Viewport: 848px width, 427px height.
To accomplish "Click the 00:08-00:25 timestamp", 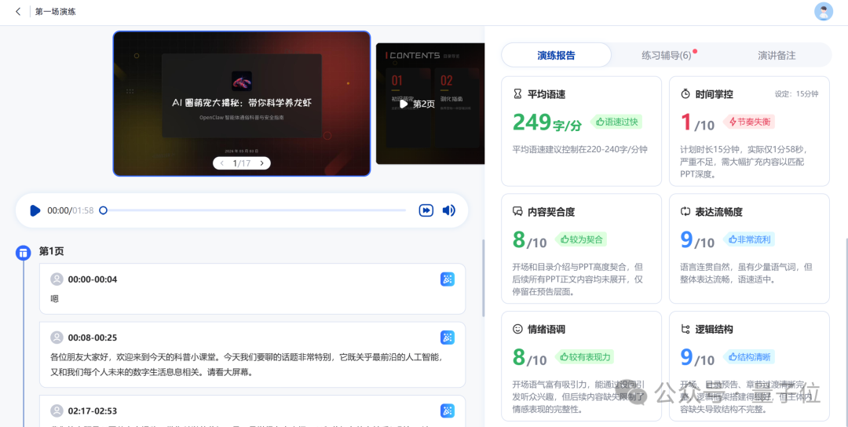I will tap(93, 338).
